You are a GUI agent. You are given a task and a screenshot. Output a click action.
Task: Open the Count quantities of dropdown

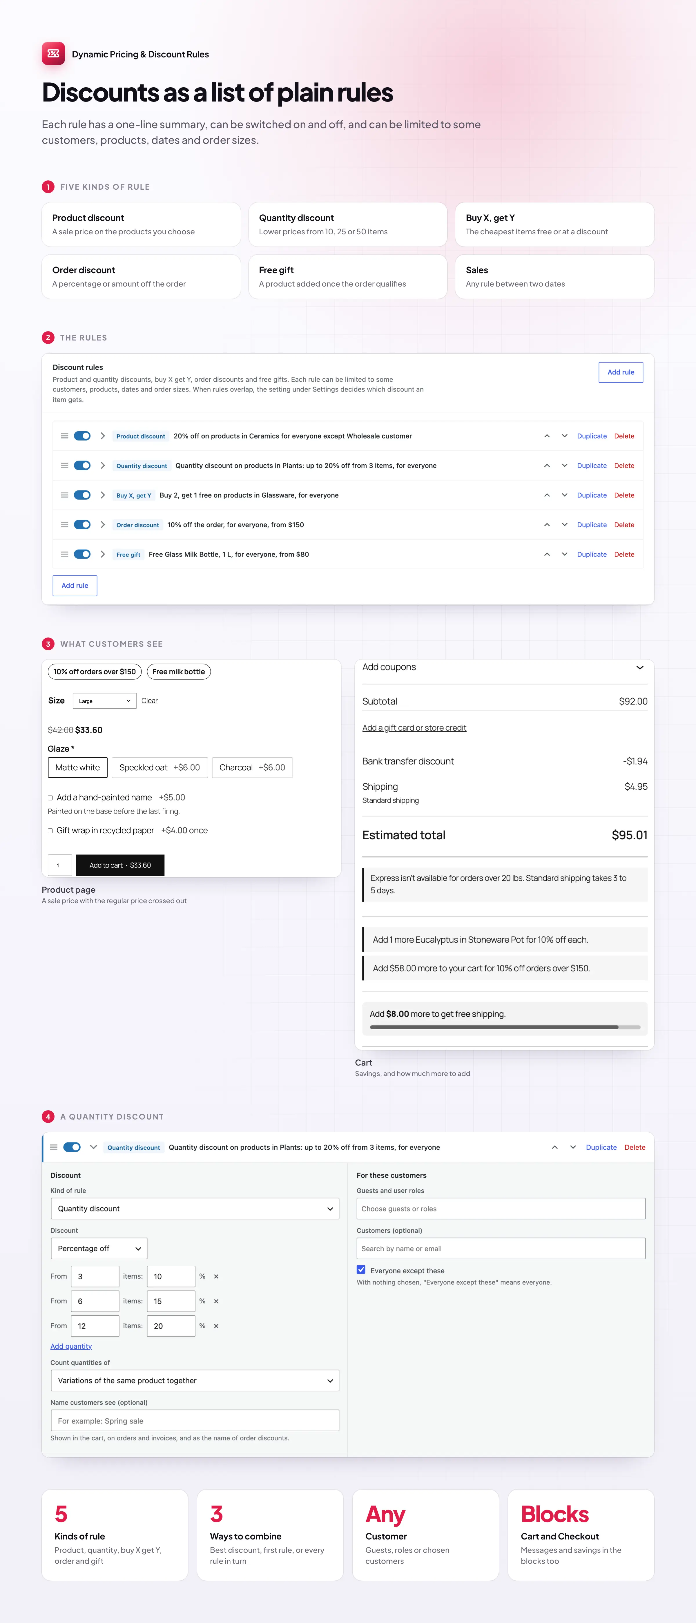click(x=195, y=1381)
